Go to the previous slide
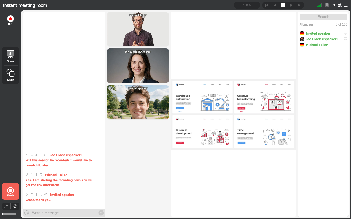The image size is (351, 219). pos(275,5)
